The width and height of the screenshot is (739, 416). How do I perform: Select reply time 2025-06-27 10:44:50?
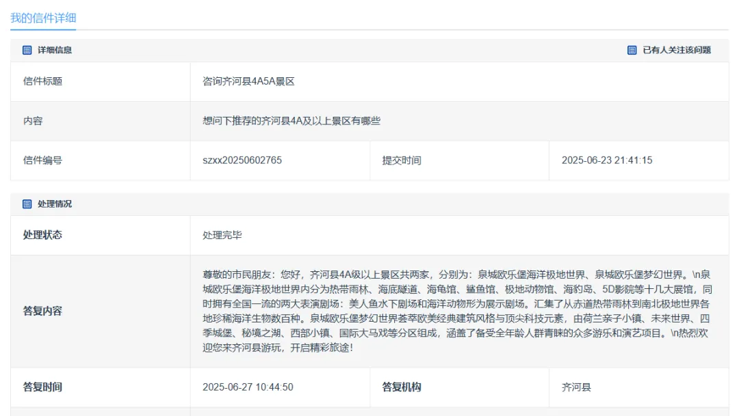tap(248, 387)
